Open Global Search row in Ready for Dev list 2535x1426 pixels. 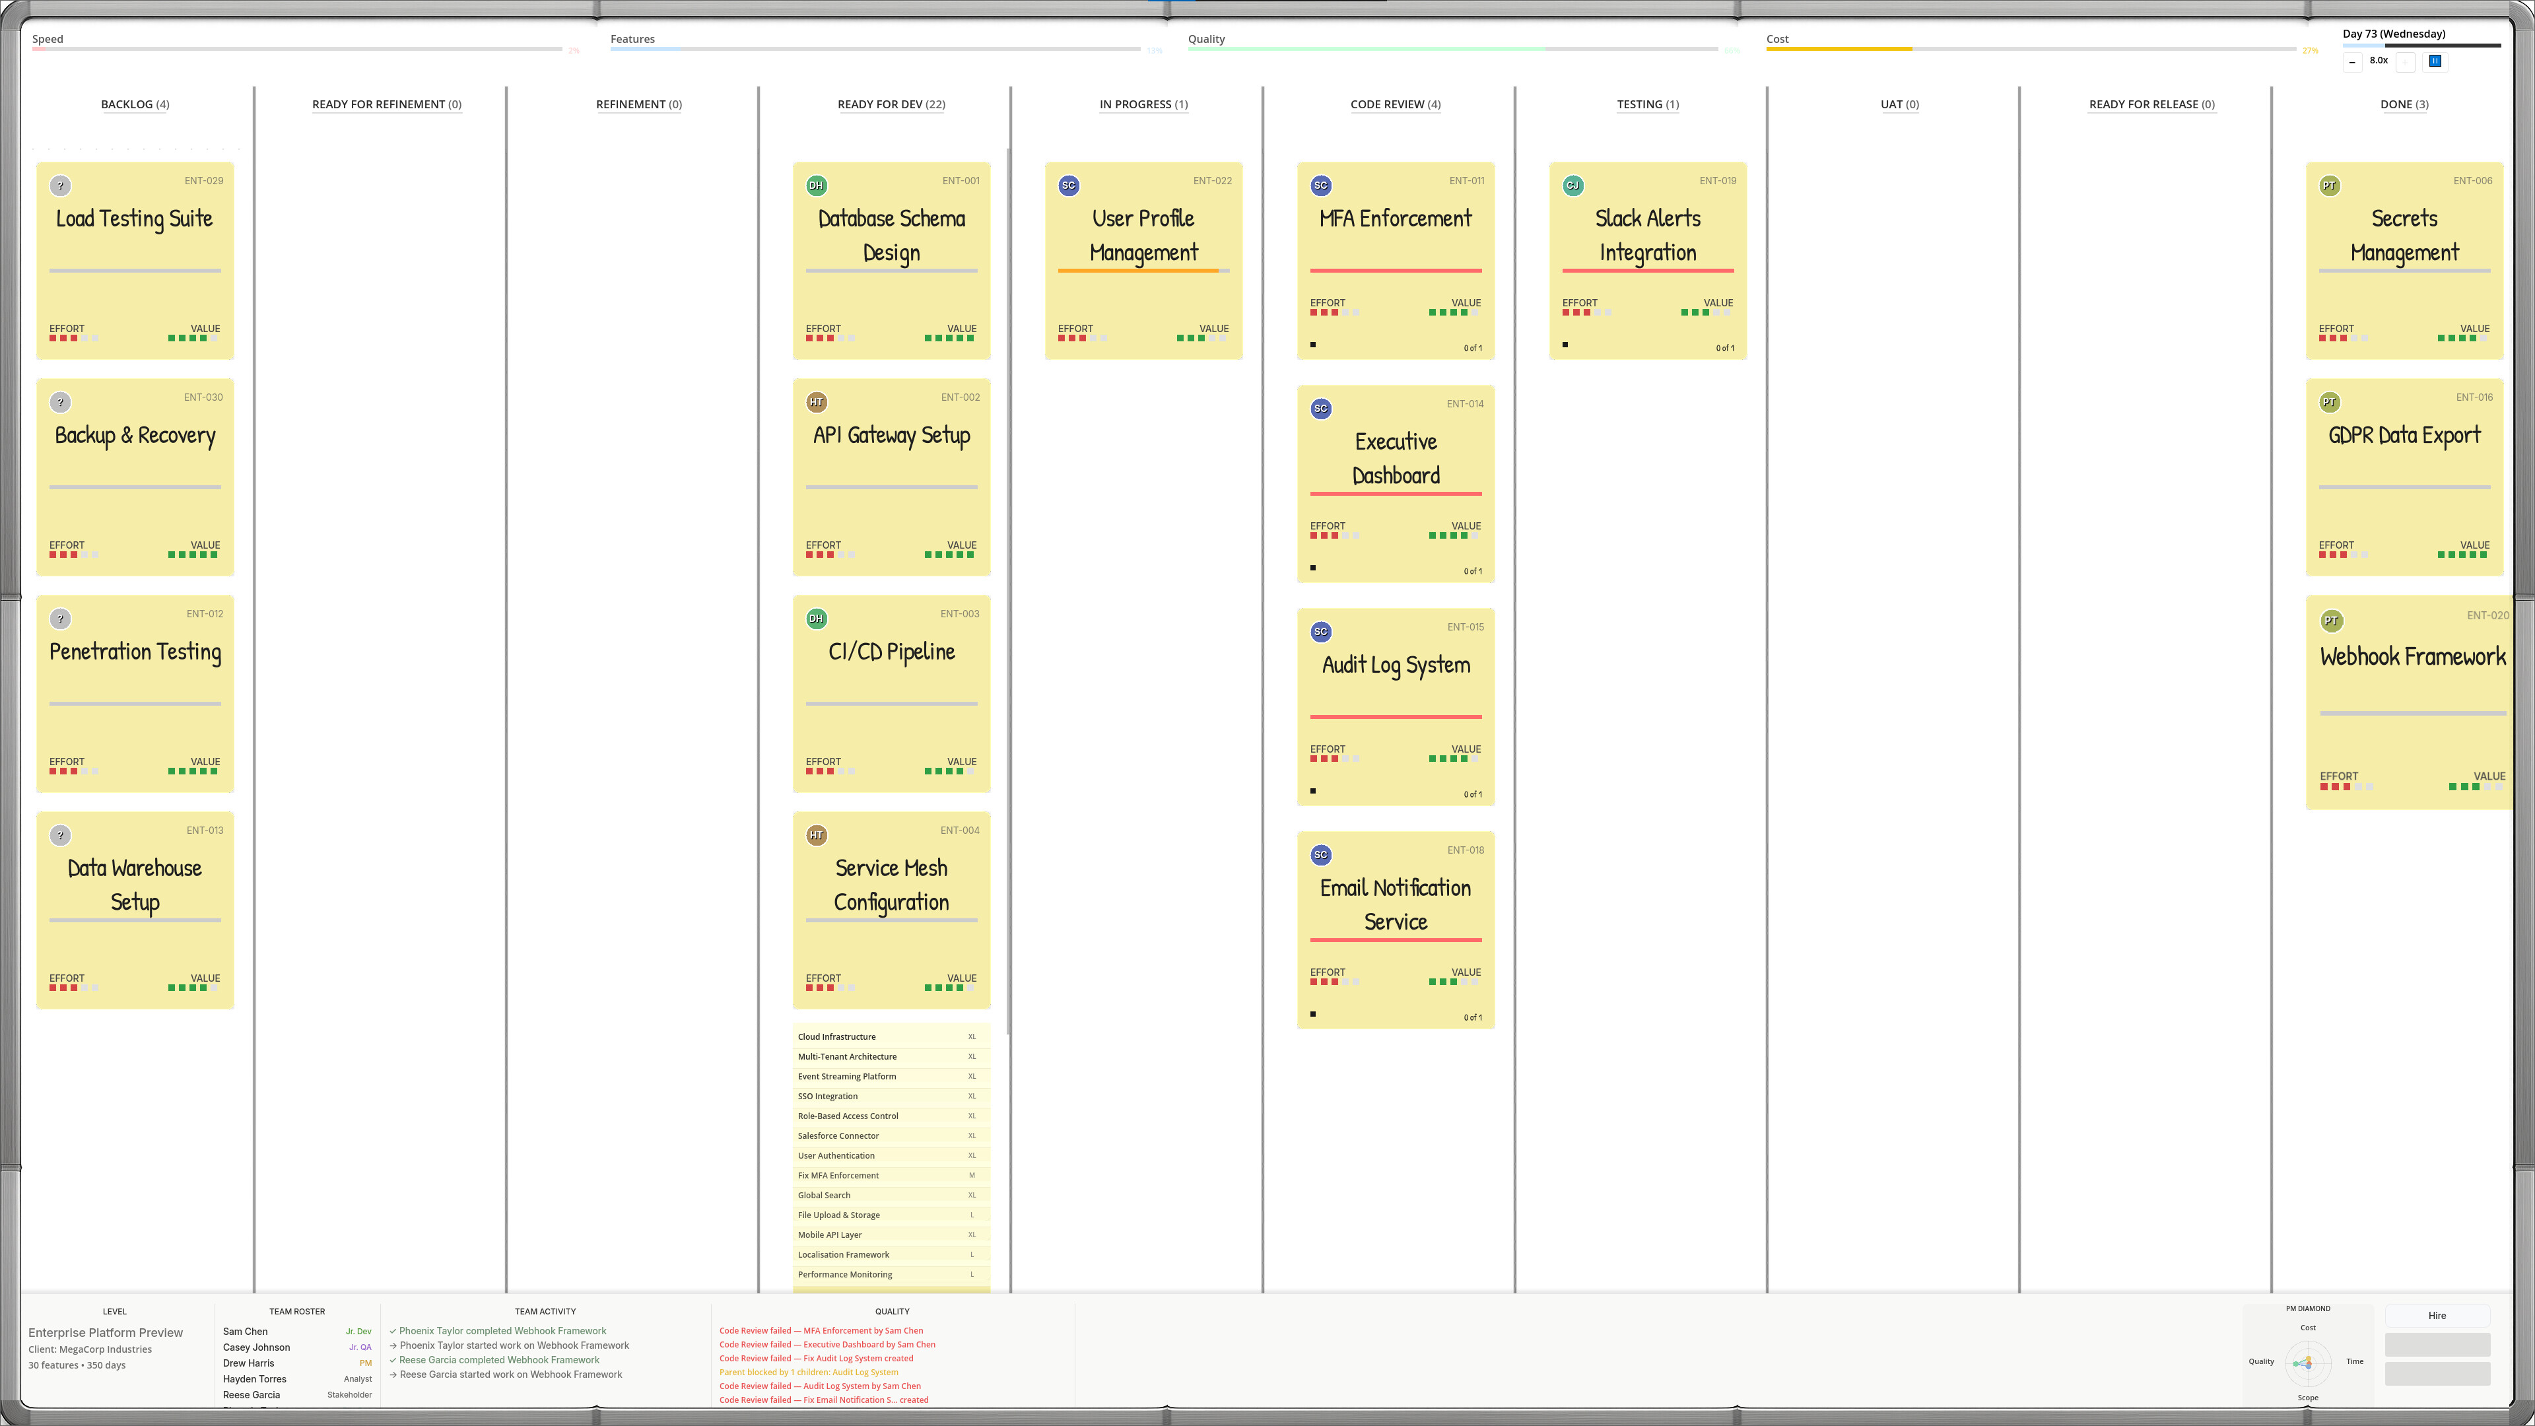[891, 1195]
